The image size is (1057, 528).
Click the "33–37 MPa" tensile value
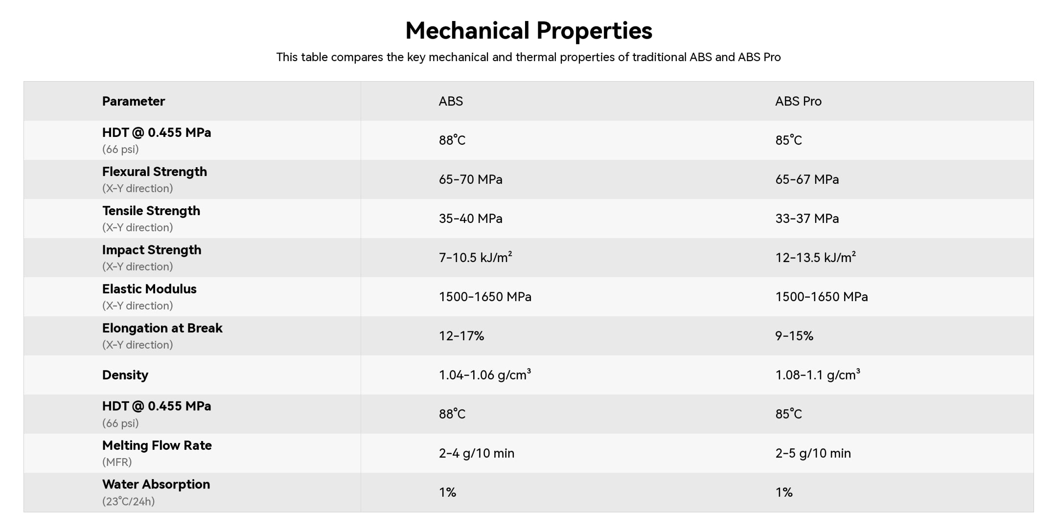(806, 219)
